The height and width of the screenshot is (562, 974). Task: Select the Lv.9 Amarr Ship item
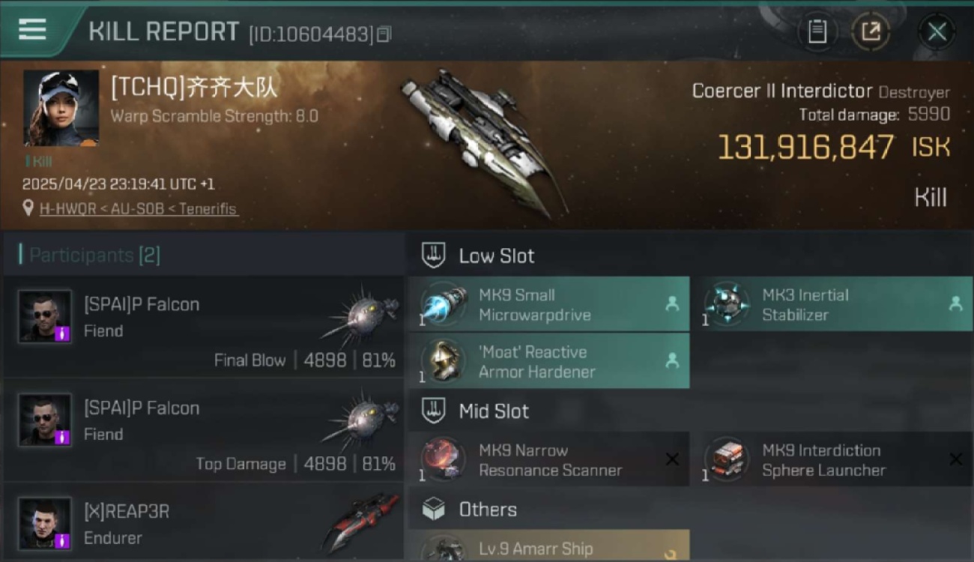click(549, 546)
